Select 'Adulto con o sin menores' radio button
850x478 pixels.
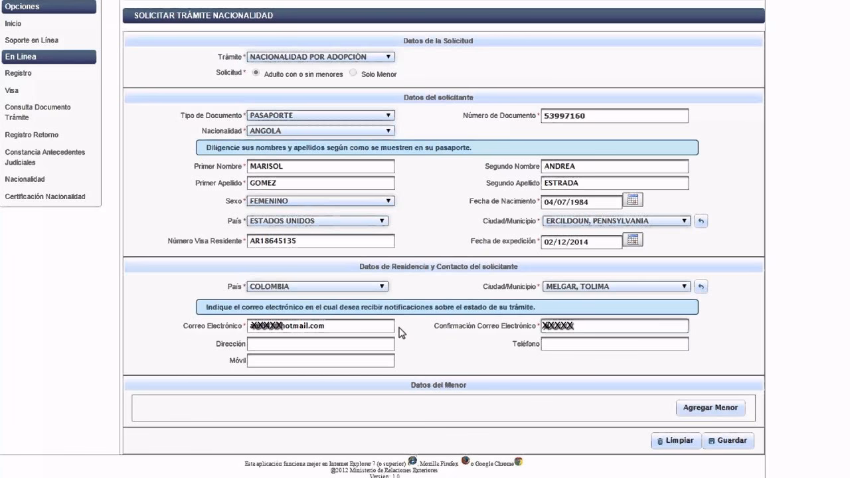256,73
